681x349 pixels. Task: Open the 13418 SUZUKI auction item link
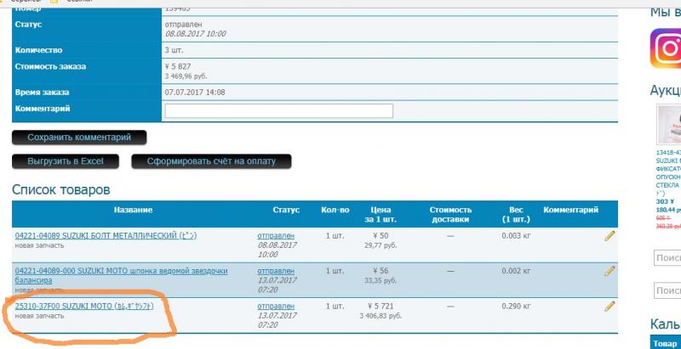pyautogui.click(x=668, y=172)
